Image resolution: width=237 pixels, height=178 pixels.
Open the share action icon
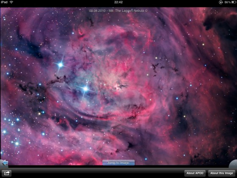[x=6, y=173]
